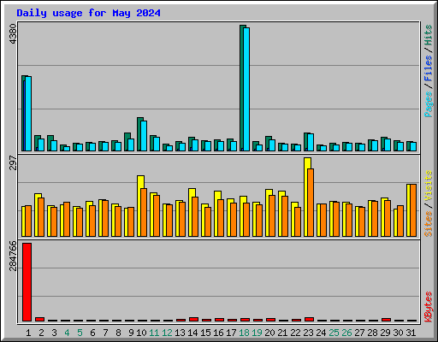Click day 29 on the x-axis
Image resolution: width=438 pixels, height=342 pixels.
click(385, 333)
